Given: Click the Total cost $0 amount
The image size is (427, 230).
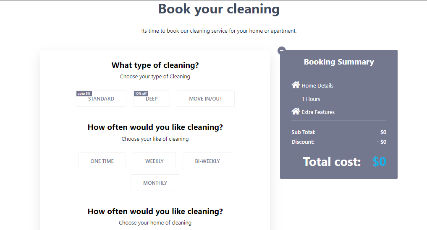Looking at the screenshot, I should 379,161.
